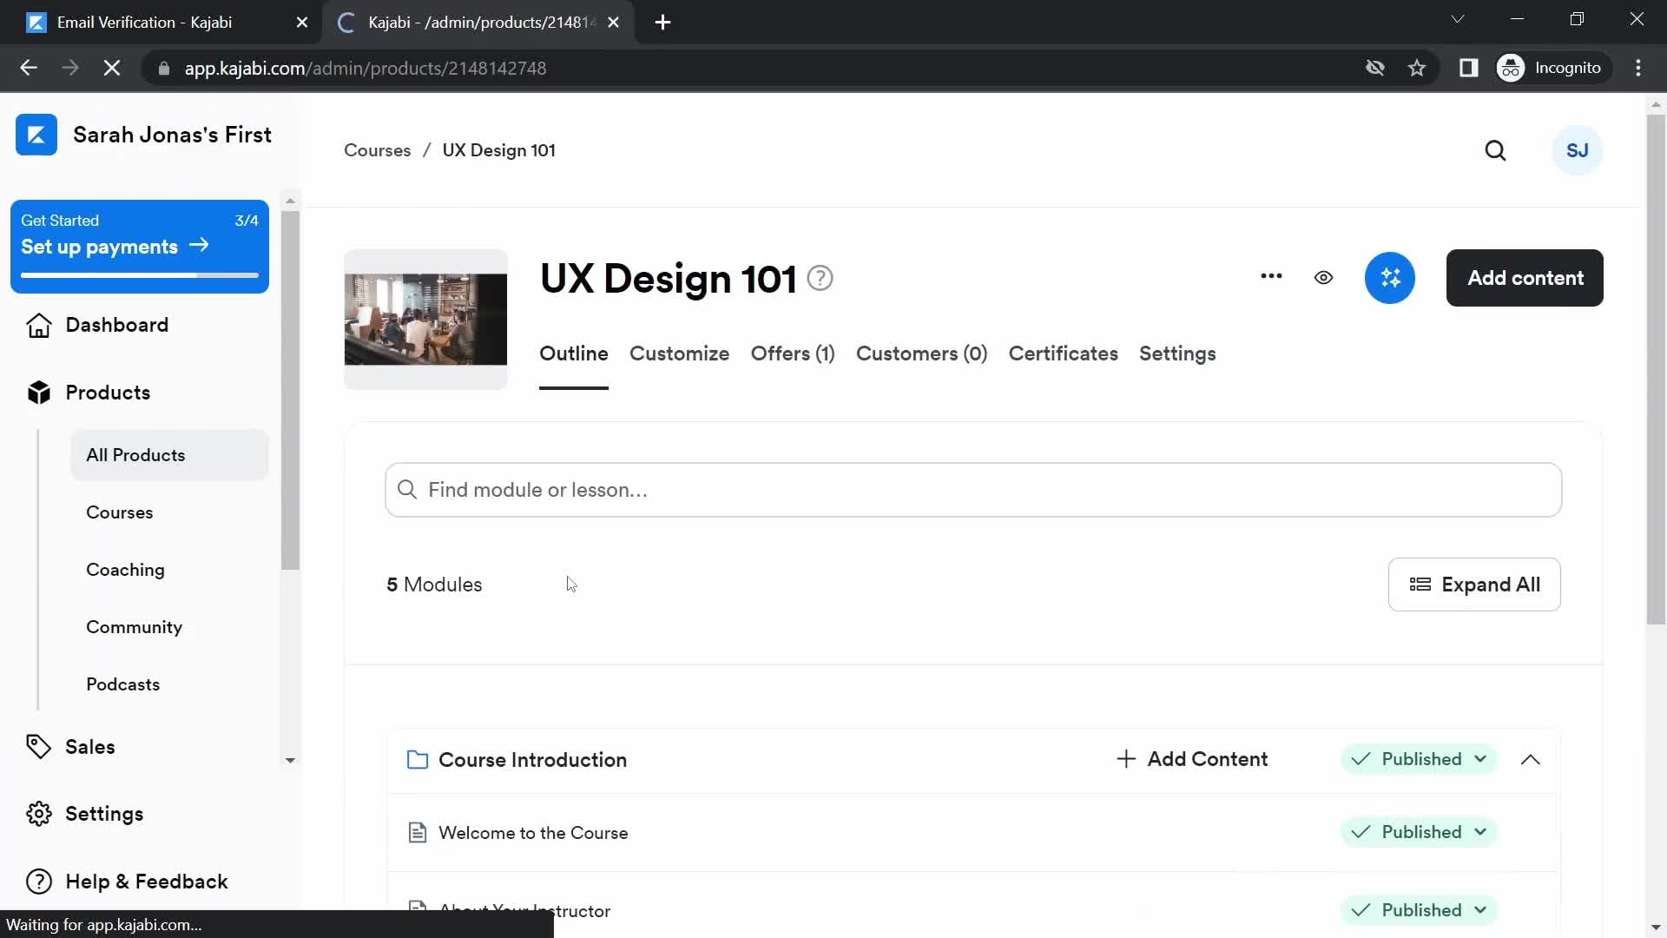Screen dimensions: 1667x938
Task: Open Set up payments get started card
Action: tap(140, 247)
